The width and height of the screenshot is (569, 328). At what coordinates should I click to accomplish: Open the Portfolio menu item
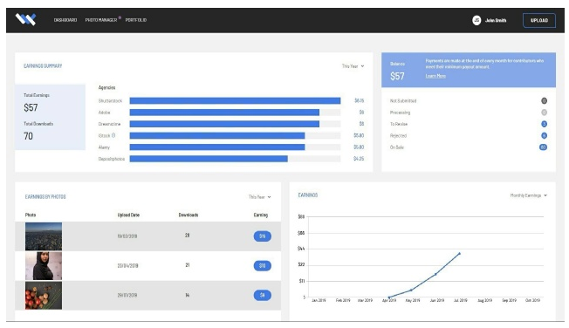[x=136, y=20]
